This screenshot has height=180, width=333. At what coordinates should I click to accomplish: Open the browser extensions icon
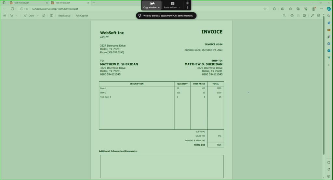tap(274, 9)
